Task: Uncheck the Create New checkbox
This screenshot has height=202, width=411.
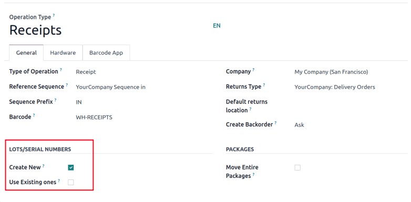Action: click(71, 167)
